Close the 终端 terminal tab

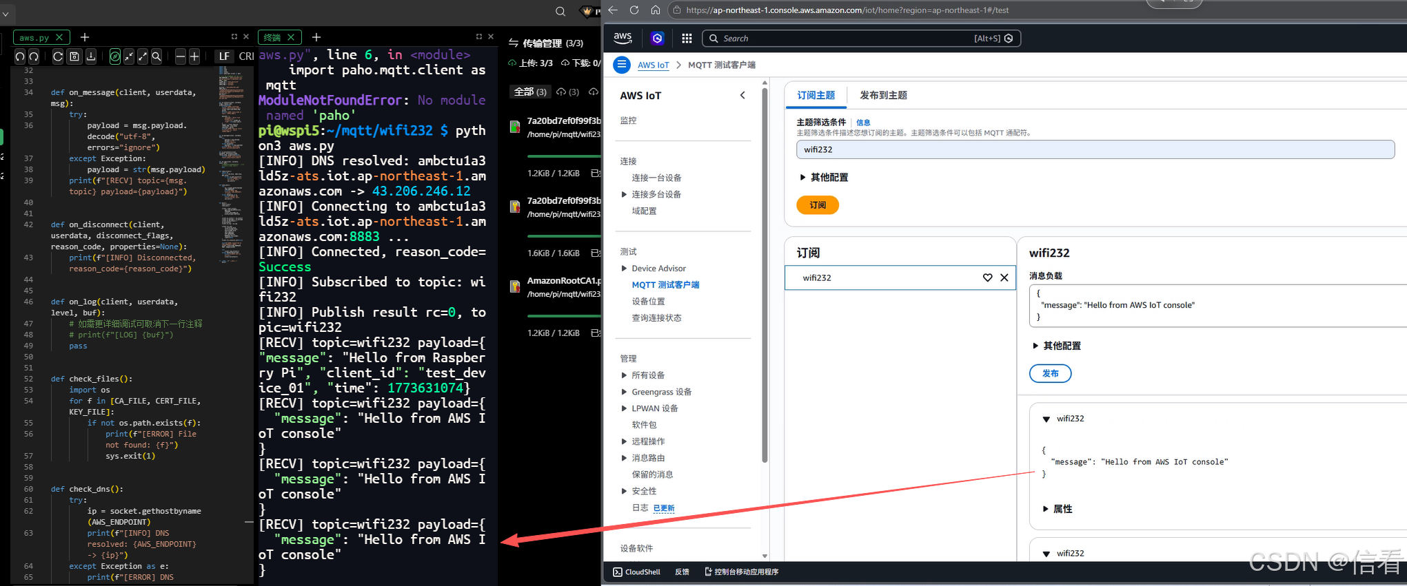[291, 38]
